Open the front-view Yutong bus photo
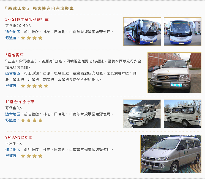Screen dimensions: 205x179 click(182, 32)
